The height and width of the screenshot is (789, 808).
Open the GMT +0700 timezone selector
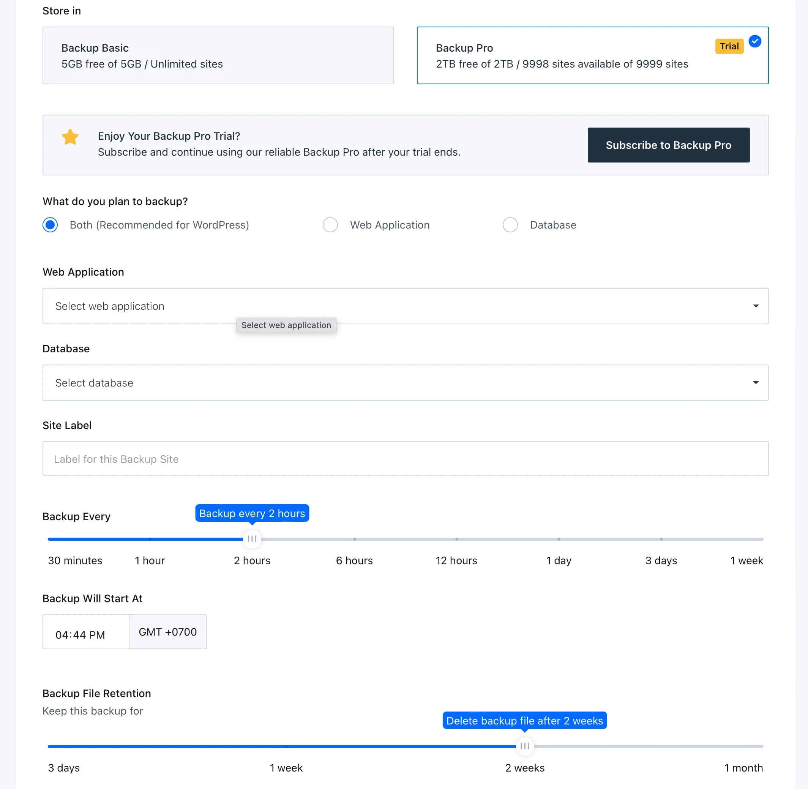tap(167, 632)
